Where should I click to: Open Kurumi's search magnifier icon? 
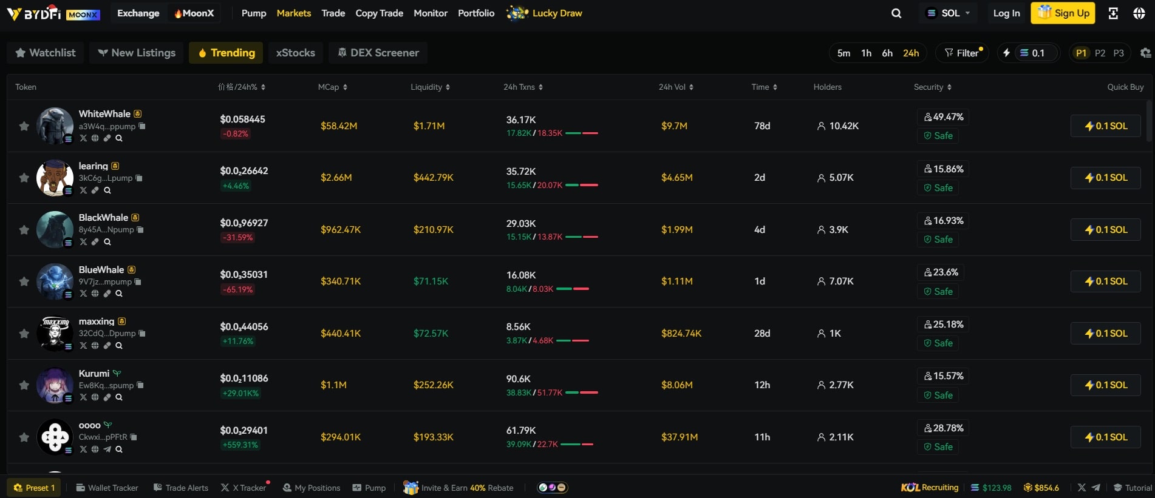119,397
